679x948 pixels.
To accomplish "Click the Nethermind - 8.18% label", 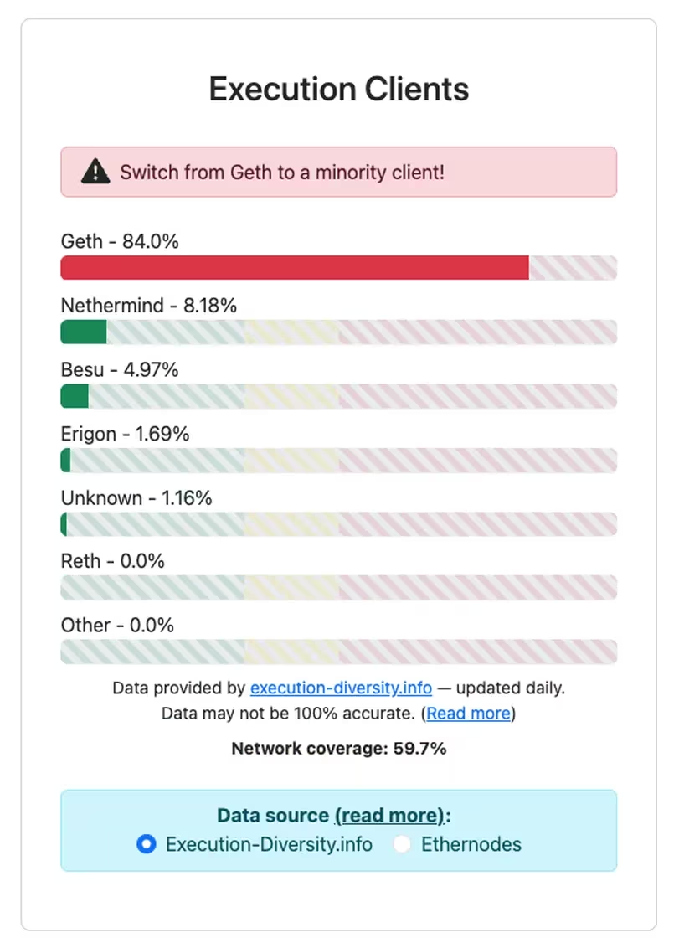I will coord(149,306).
